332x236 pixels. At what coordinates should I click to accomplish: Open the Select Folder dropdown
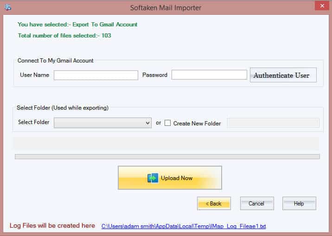pyautogui.click(x=102, y=123)
